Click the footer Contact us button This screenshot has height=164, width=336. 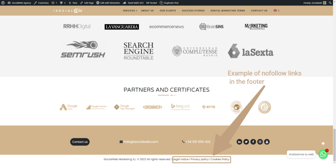point(80,142)
